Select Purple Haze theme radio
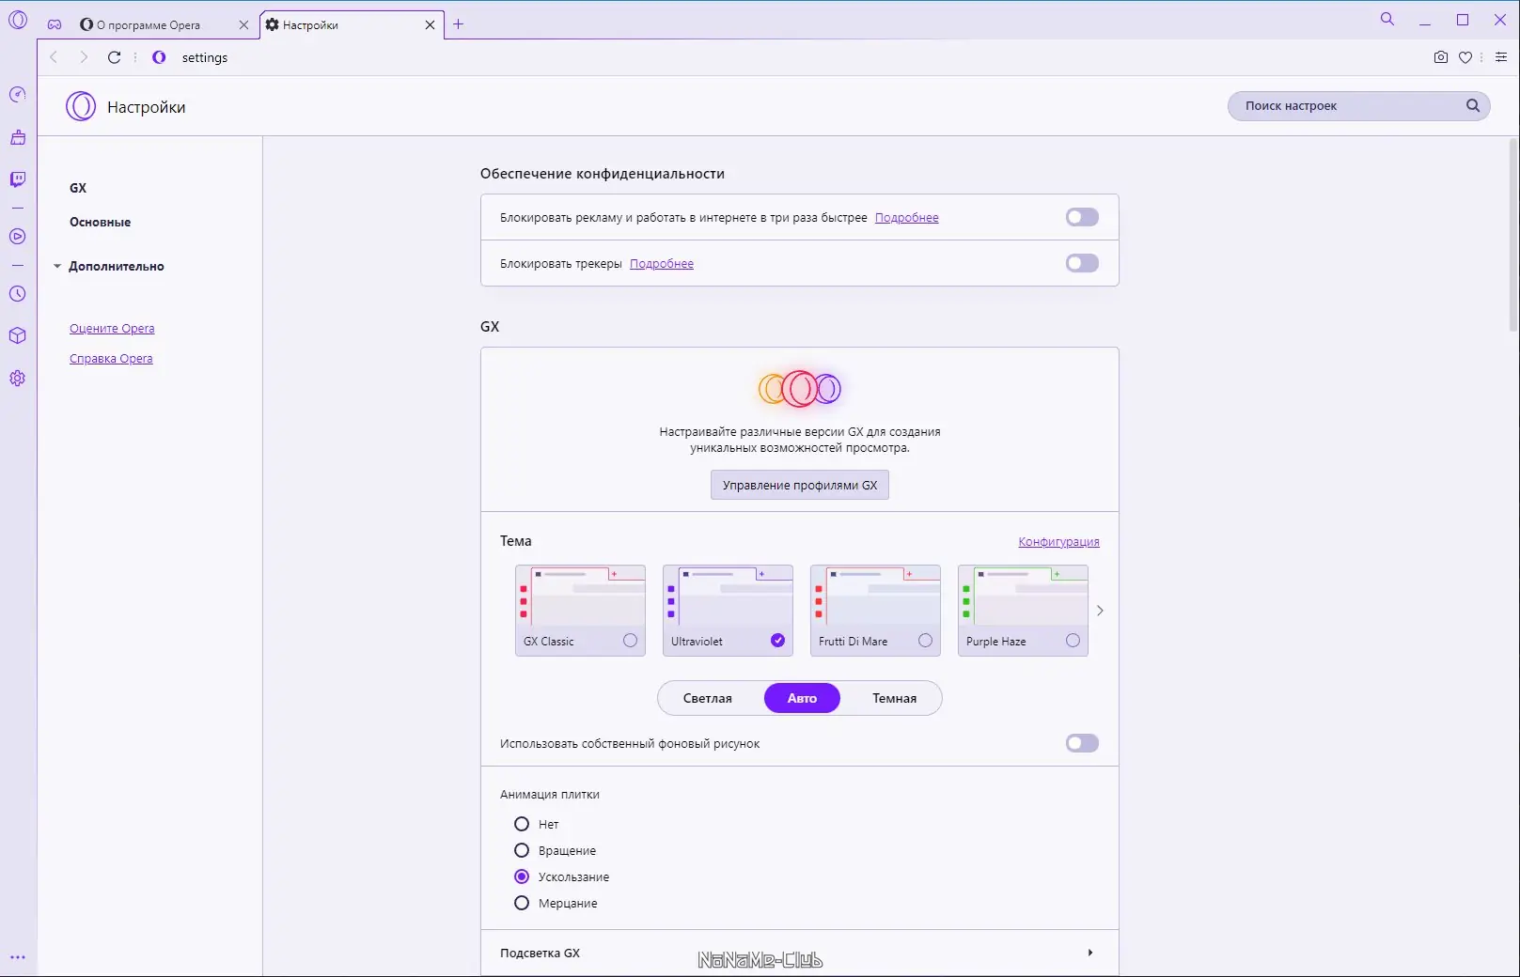1520x977 pixels. 1073,641
